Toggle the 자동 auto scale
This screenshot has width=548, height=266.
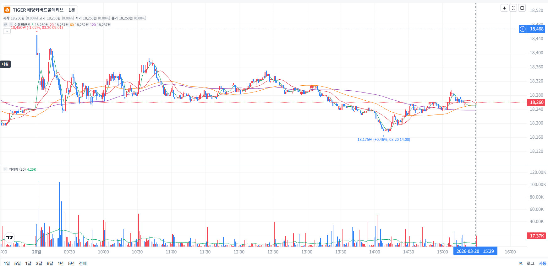click(x=542, y=263)
